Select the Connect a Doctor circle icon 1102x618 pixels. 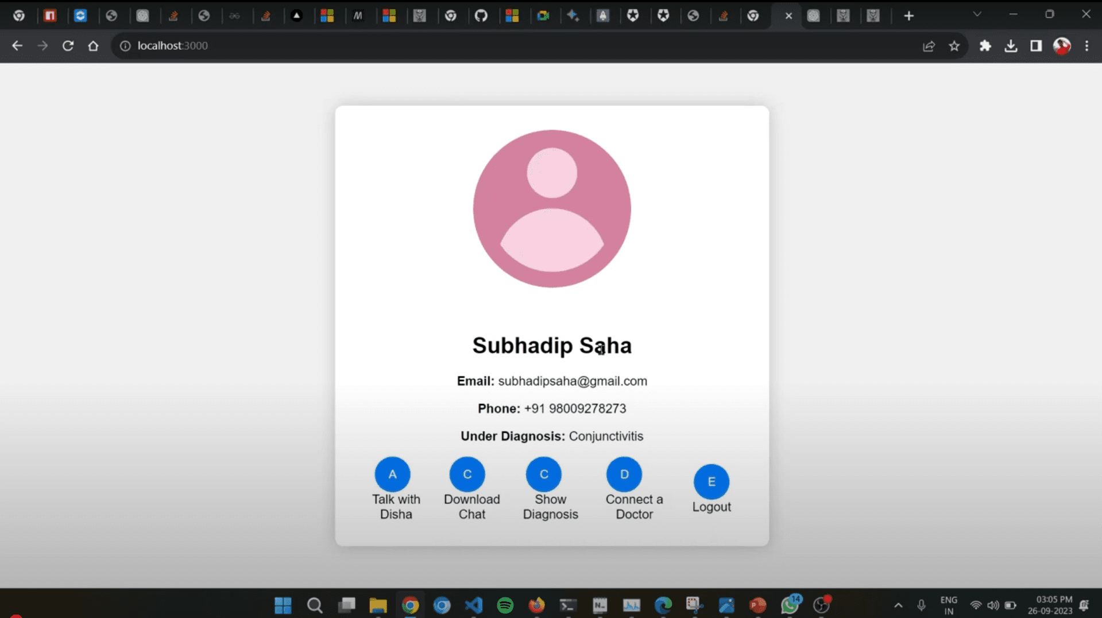click(x=624, y=475)
